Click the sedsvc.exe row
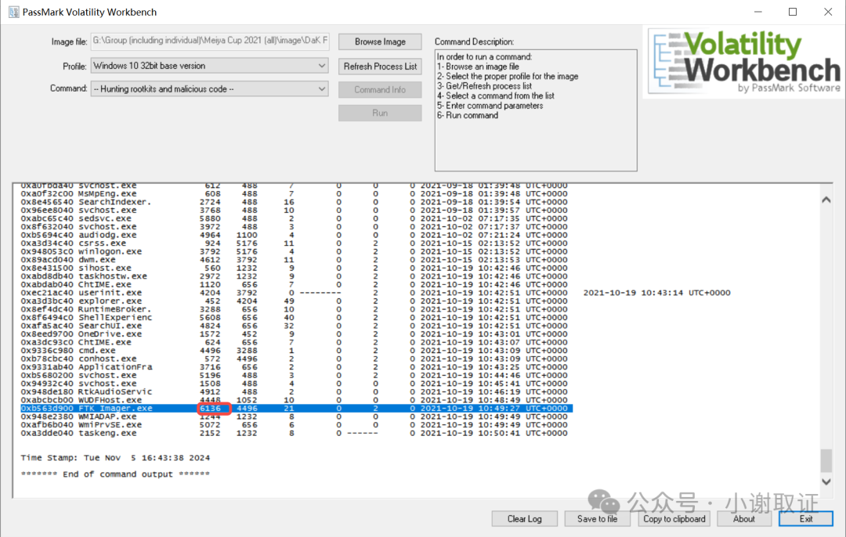 pos(294,218)
